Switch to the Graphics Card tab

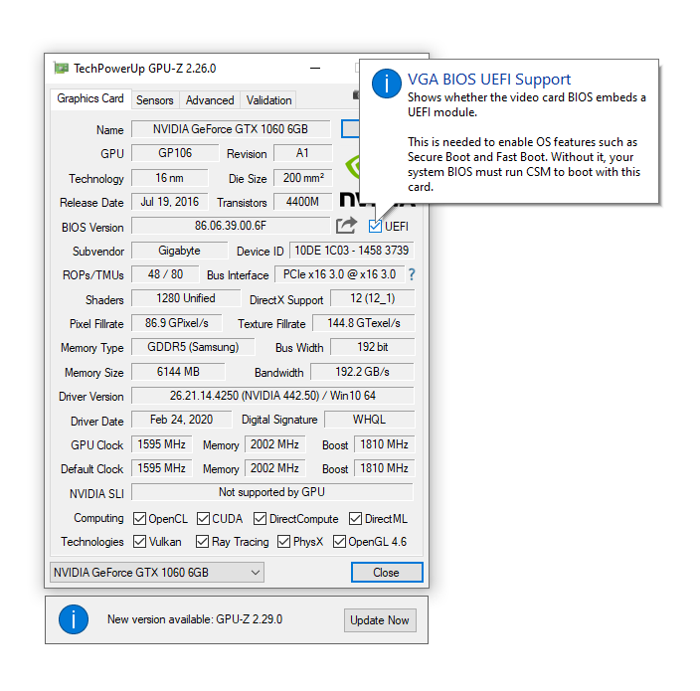tap(90, 98)
